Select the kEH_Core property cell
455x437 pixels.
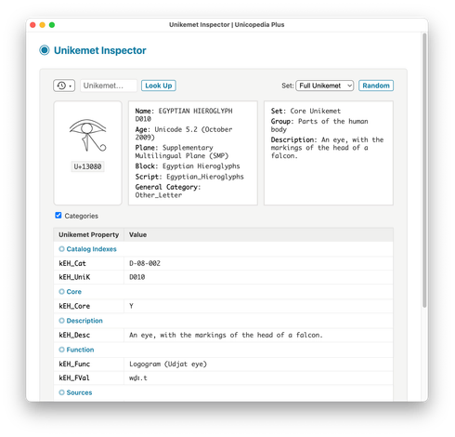coord(89,306)
